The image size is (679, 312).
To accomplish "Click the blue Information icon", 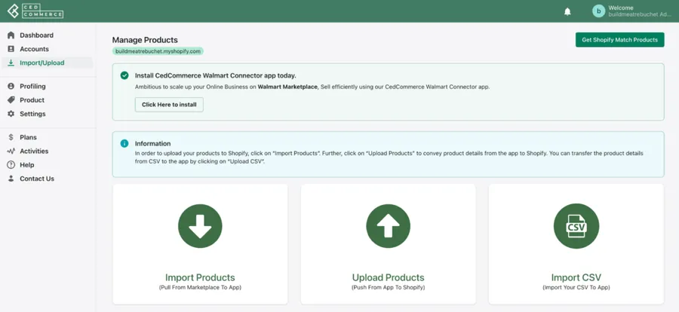I will point(124,143).
